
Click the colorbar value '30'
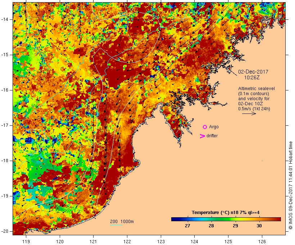pyautogui.click(x=259, y=226)
